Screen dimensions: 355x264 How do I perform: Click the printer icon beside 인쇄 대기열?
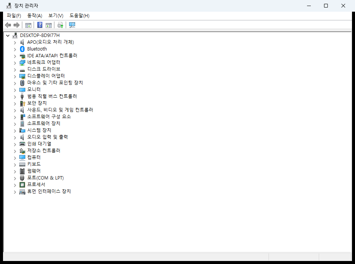22,144
